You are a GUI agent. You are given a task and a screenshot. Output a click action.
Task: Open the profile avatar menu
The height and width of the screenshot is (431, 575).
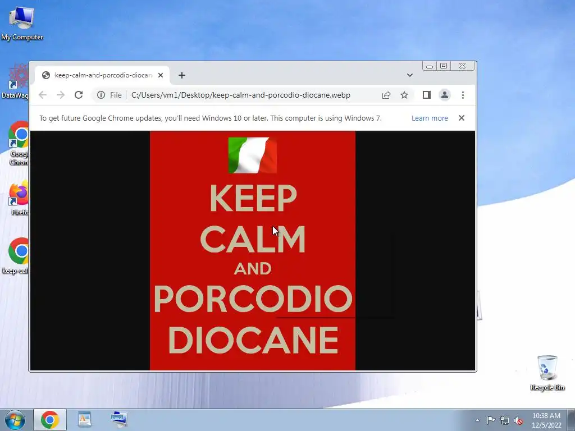point(445,95)
